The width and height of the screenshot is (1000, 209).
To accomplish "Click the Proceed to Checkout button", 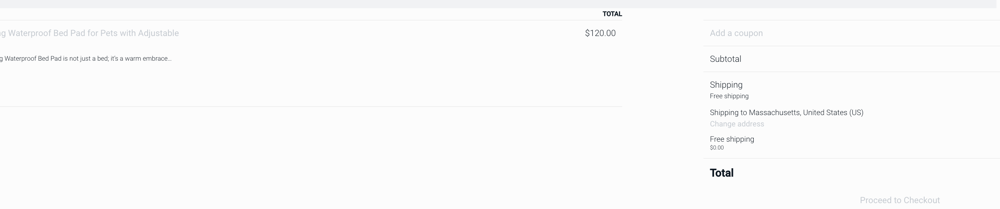I will (899, 200).
